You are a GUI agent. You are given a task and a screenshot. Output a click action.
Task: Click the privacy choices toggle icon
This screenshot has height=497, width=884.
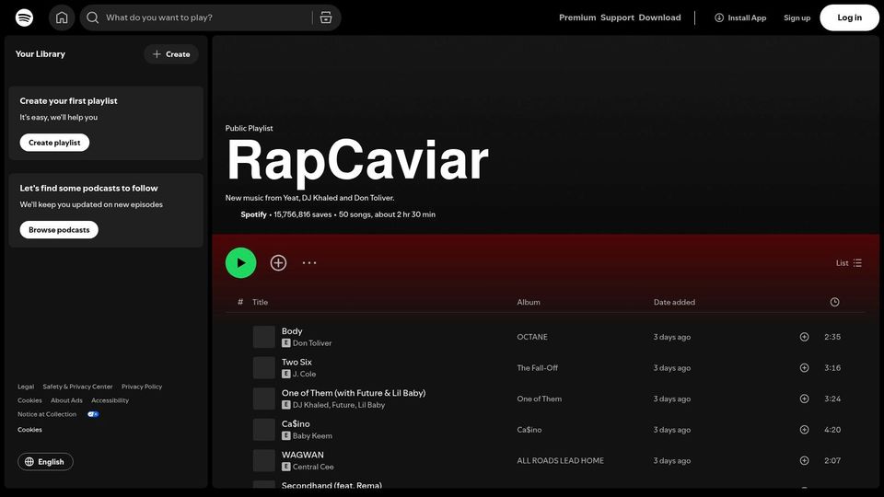93,414
